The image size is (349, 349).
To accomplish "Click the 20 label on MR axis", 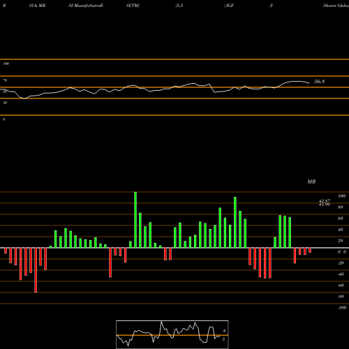I will coord(341,241).
